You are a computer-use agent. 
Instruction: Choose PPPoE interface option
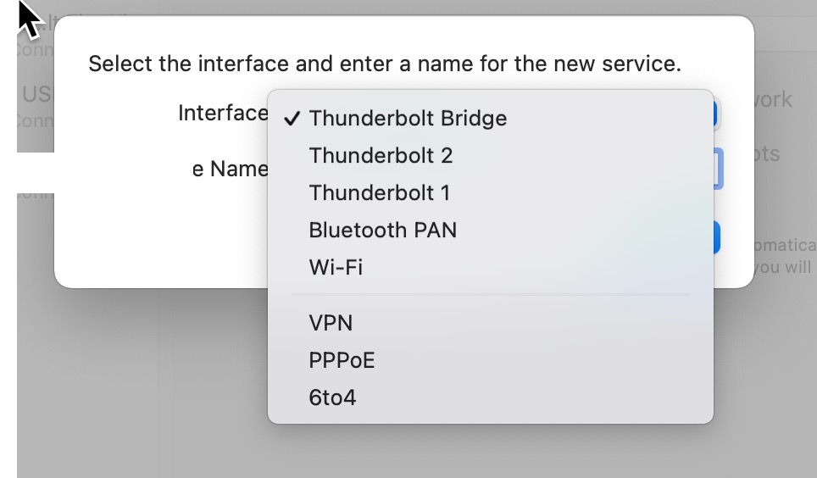[342, 360]
